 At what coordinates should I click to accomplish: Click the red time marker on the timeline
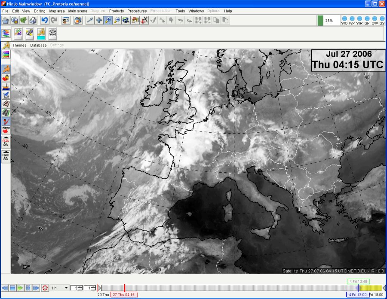coord(124,288)
